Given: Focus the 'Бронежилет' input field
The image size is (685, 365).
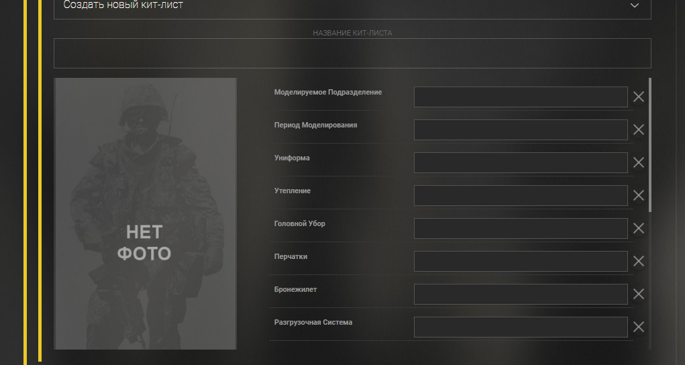Looking at the screenshot, I should [x=521, y=294].
